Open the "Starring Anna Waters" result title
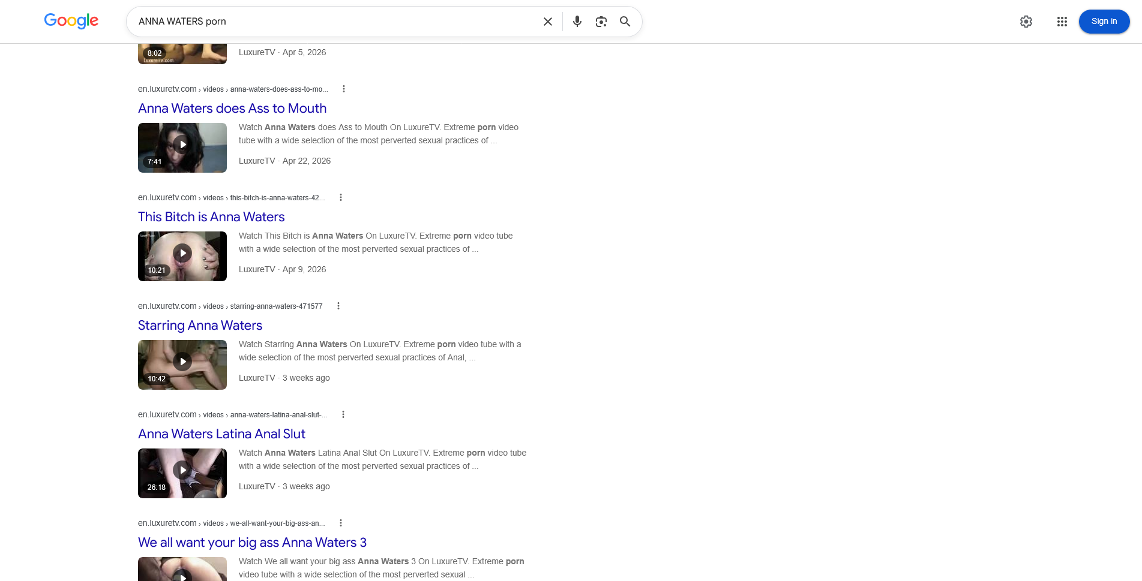 point(200,325)
